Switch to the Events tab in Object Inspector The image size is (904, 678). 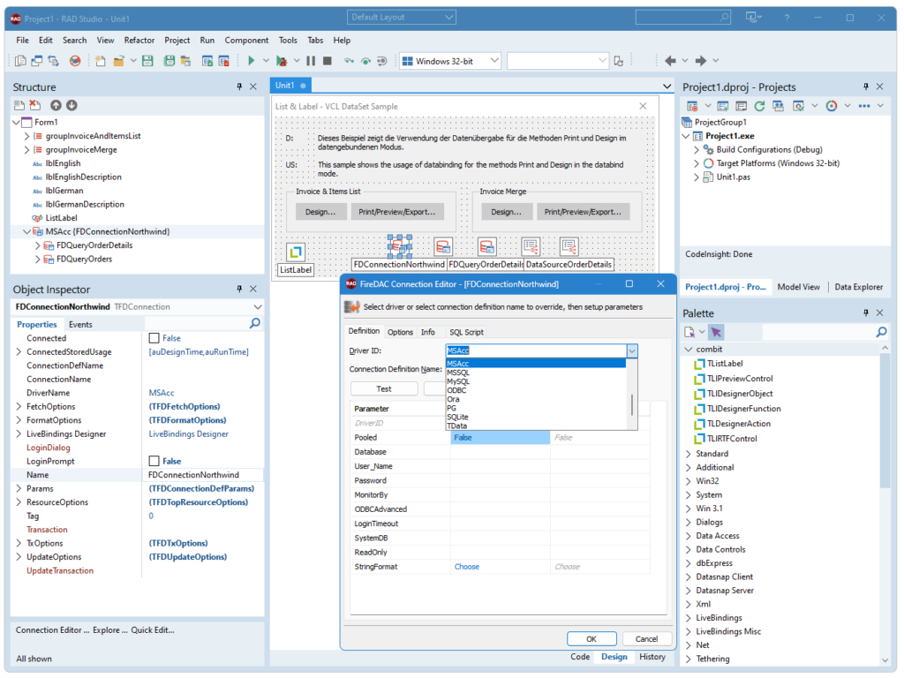(x=80, y=325)
